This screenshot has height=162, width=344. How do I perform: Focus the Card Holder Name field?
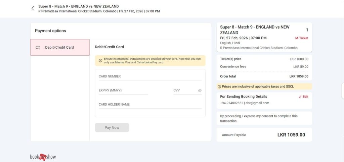tap(150, 105)
